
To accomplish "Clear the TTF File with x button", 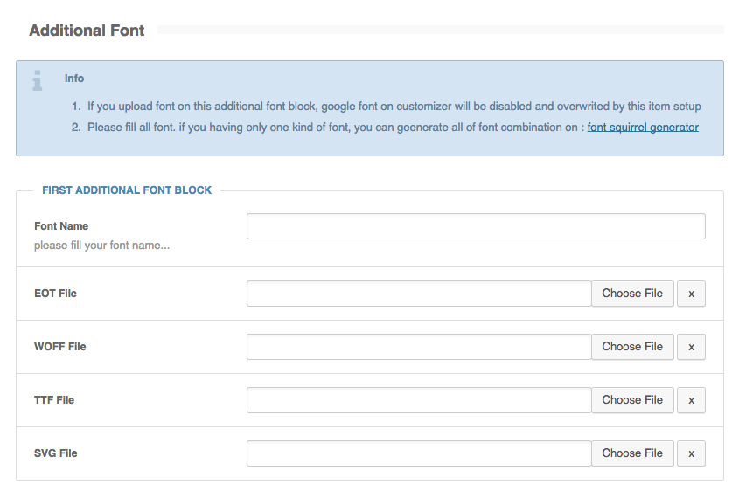I will tap(691, 400).
